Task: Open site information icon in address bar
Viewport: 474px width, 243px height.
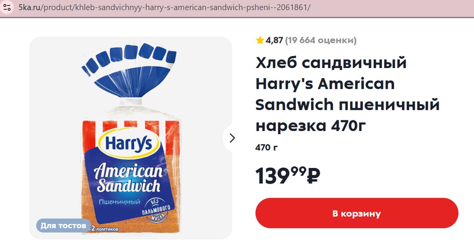Action: pyautogui.click(x=7, y=7)
